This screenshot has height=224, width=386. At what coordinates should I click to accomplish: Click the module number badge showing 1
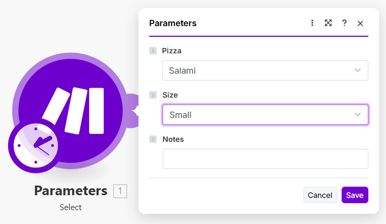coord(120,191)
